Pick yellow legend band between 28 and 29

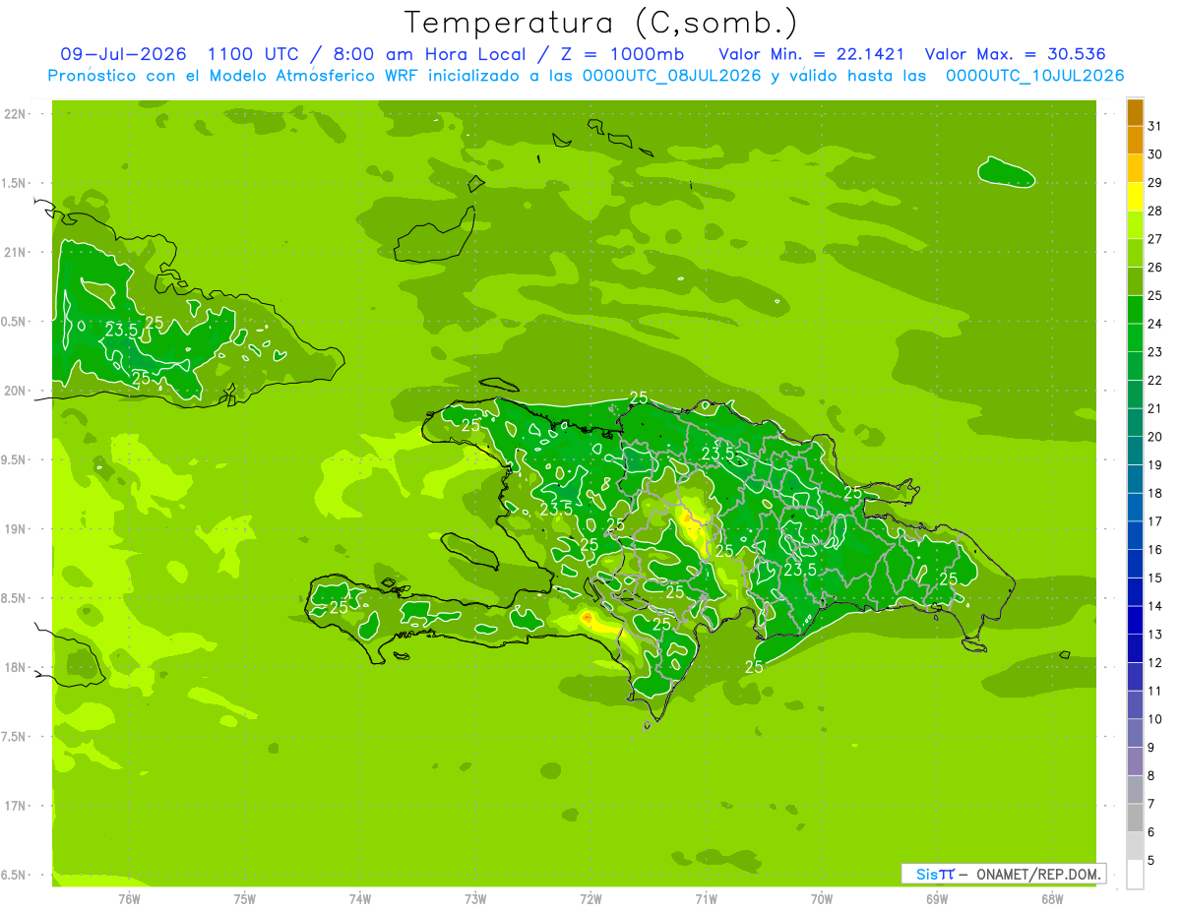(1135, 197)
